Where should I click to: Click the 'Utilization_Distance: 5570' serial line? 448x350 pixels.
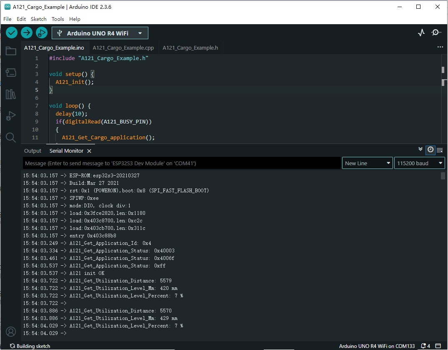[x=120, y=310]
